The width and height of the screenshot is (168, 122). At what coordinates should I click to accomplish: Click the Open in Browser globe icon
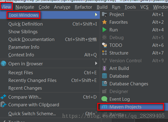3,63
